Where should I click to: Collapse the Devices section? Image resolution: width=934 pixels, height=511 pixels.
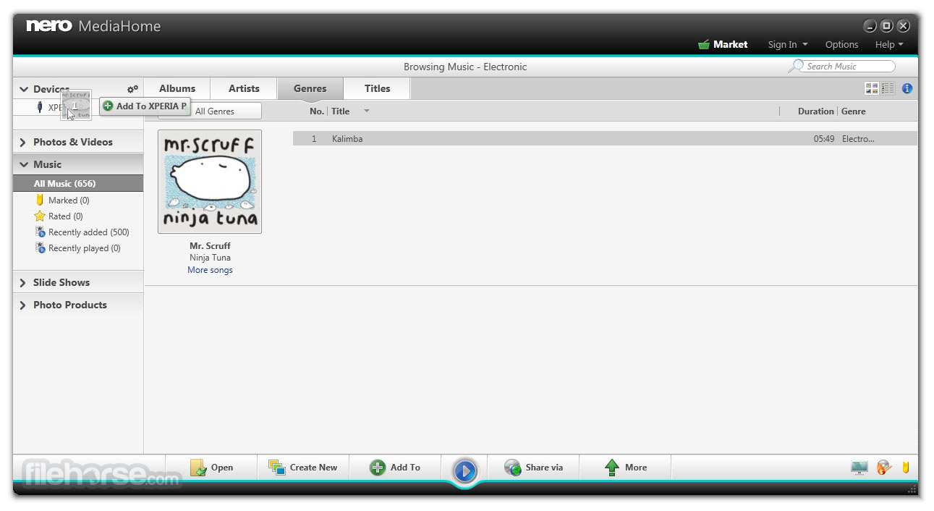tap(24, 89)
